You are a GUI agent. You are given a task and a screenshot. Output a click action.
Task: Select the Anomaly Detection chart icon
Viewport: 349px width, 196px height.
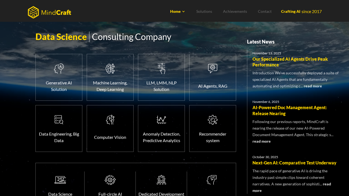(161, 120)
